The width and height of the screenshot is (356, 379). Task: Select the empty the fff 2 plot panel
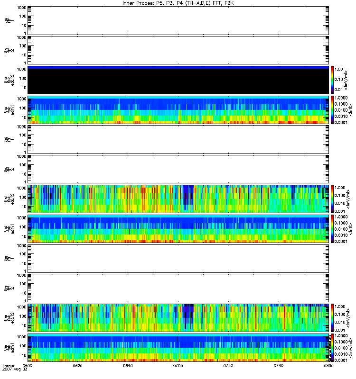coord(178,288)
